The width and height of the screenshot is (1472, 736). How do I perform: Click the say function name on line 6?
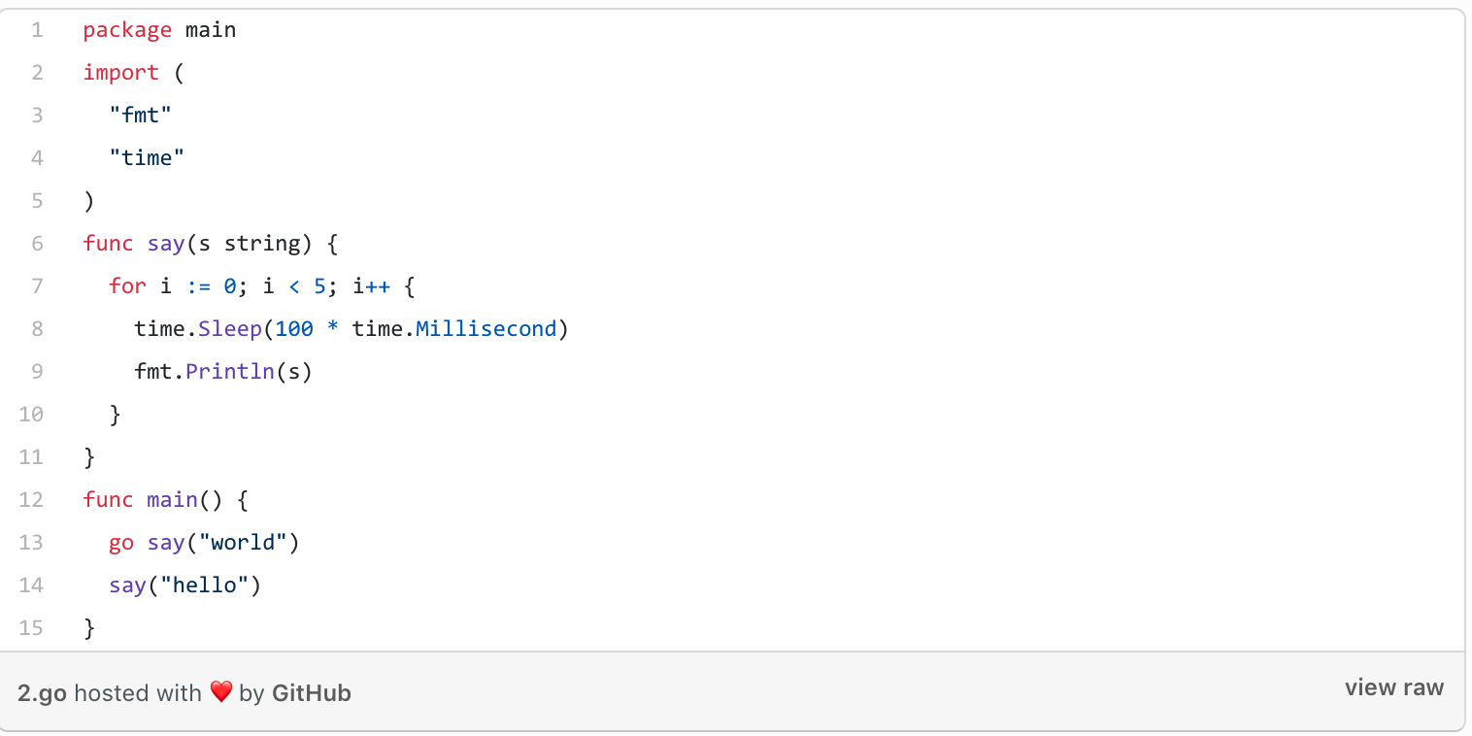[x=166, y=244]
